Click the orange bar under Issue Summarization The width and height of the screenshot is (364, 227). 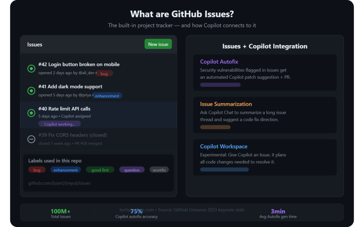click(x=215, y=127)
